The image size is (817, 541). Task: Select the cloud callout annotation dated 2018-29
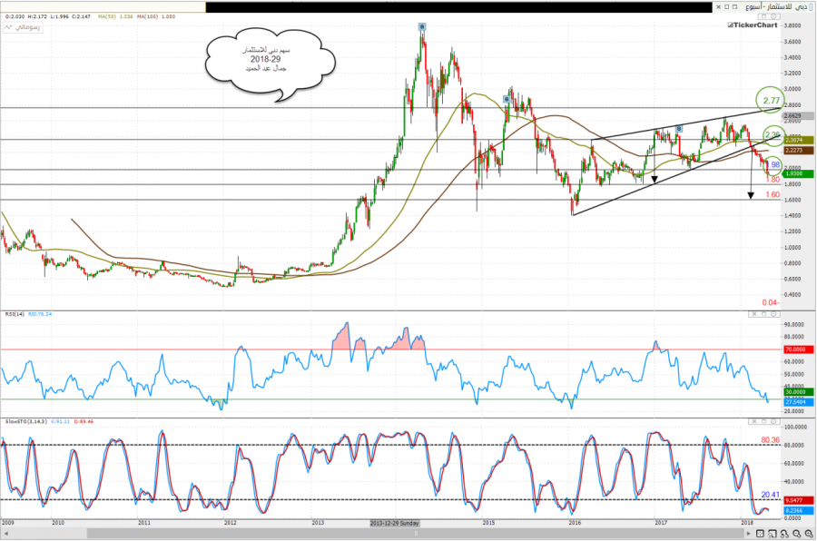click(270, 64)
